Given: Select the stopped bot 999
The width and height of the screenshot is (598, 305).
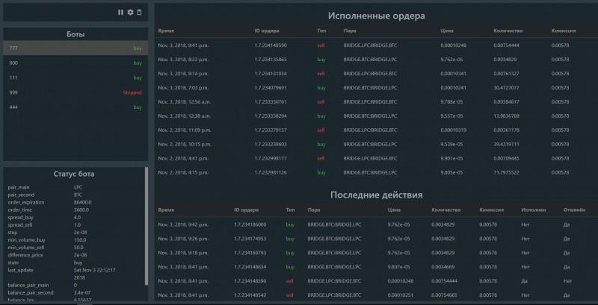Looking at the screenshot, I should pyautogui.click(x=75, y=92).
